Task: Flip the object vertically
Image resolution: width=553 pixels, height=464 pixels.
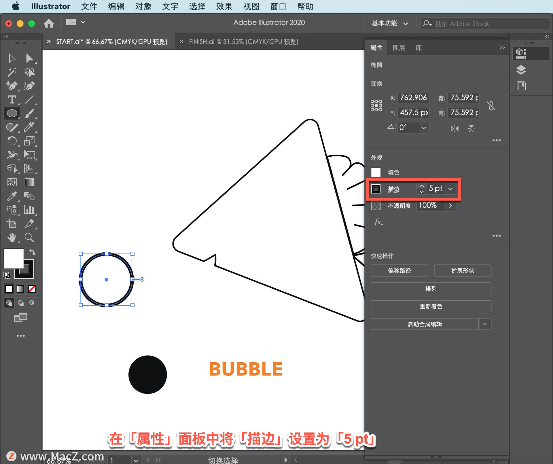Action: (x=471, y=128)
